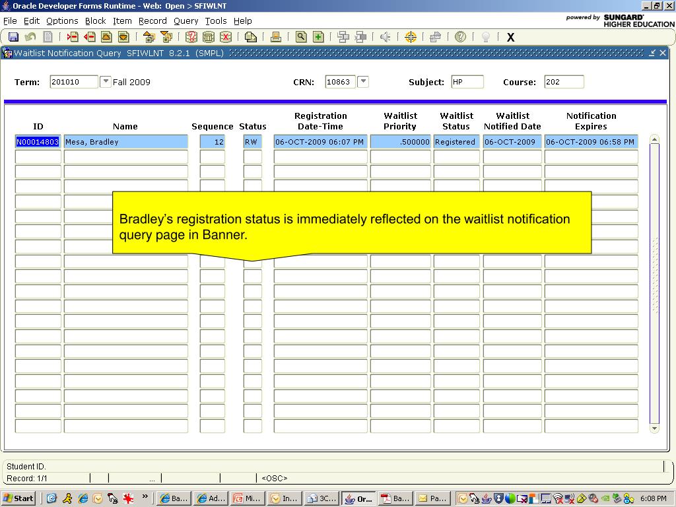
Task: Jump to Previous Block toolbar icon
Action: [x=149, y=37]
